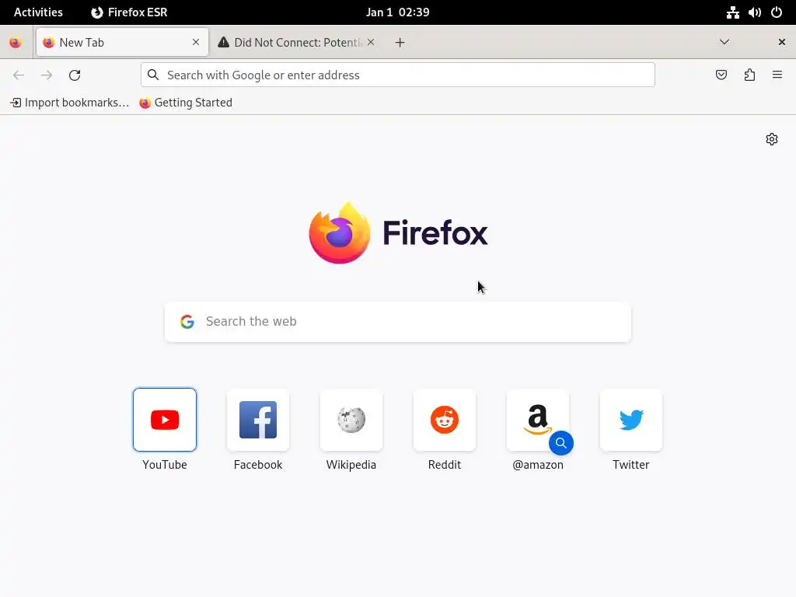Open Firefox View pinned icon

pos(16,43)
